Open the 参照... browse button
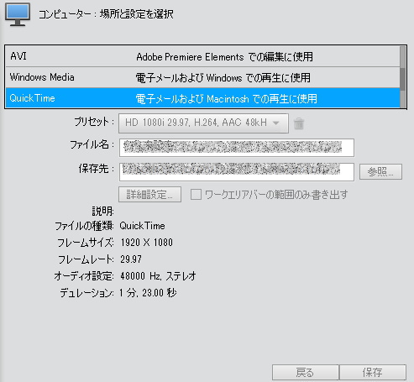 (x=380, y=171)
